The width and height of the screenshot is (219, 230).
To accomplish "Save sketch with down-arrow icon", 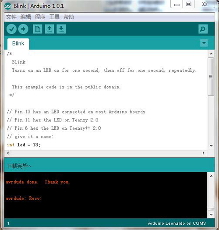I will pyautogui.click(x=61, y=29).
